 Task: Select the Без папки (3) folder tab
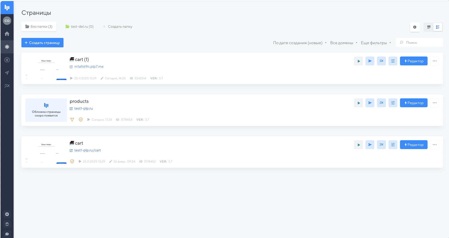tap(39, 26)
